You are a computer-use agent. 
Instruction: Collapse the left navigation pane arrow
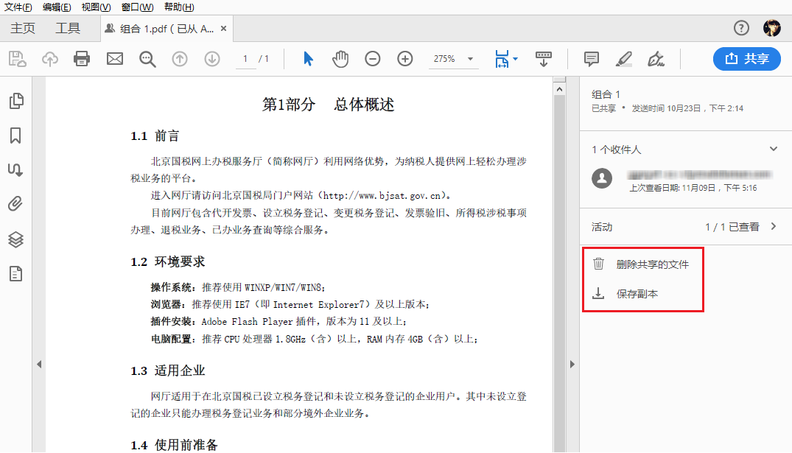[x=39, y=364]
